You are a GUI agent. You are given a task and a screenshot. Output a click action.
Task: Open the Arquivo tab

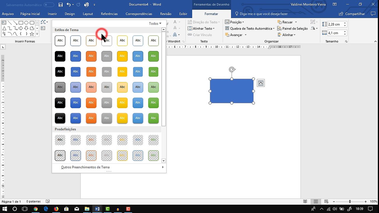click(8, 14)
